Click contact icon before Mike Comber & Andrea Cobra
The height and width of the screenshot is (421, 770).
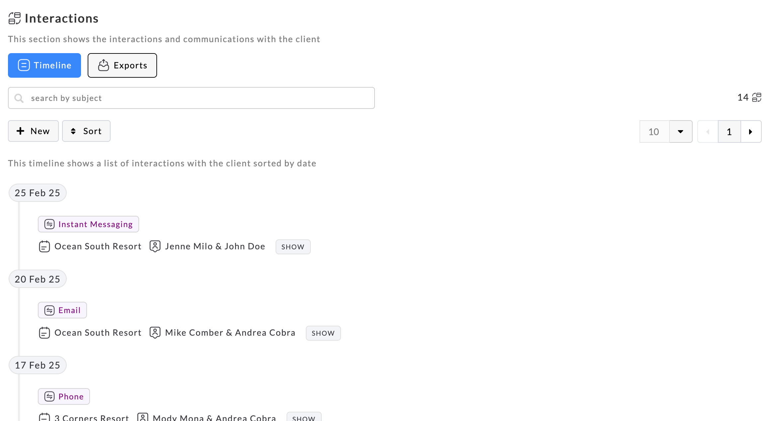[x=155, y=333]
